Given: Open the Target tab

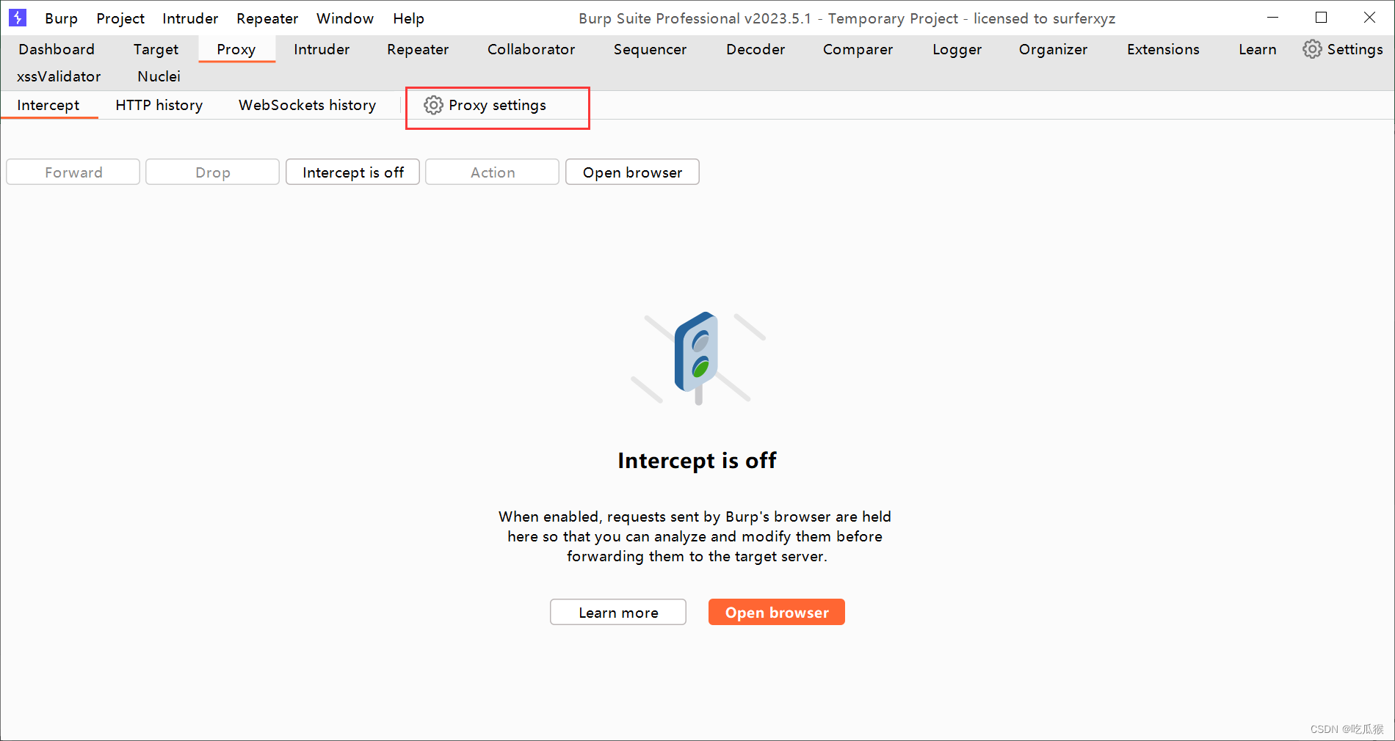Looking at the screenshot, I should pos(155,49).
